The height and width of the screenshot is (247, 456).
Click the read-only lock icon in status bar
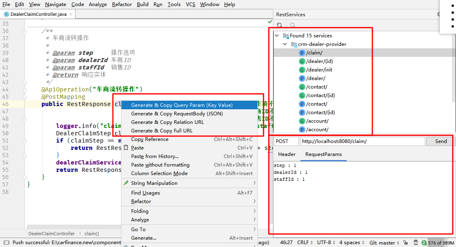click(405, 243)
